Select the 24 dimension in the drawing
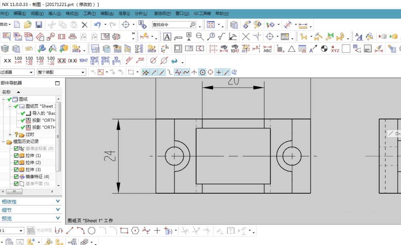The height and width of the screenshot is (245, 401). coord(110,156)
